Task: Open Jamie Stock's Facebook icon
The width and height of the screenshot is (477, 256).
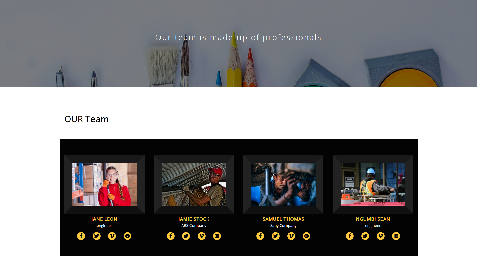Action: [x=171, y=236]
